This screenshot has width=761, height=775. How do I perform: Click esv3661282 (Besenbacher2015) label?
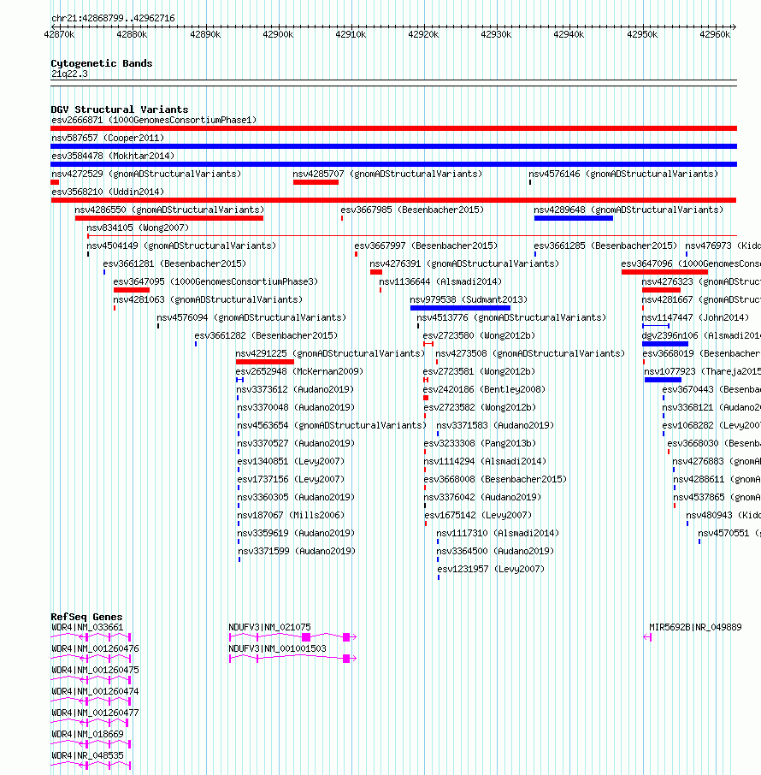tap(266, 335)
